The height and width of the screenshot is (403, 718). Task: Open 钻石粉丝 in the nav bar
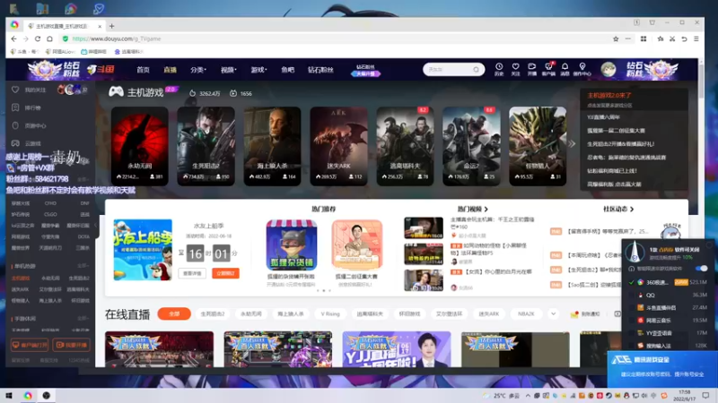point(320,70)
